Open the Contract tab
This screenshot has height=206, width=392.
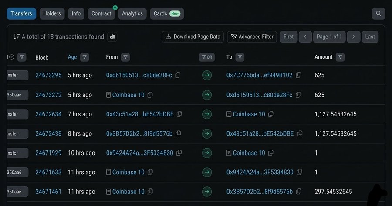click(x=101, y=13)
